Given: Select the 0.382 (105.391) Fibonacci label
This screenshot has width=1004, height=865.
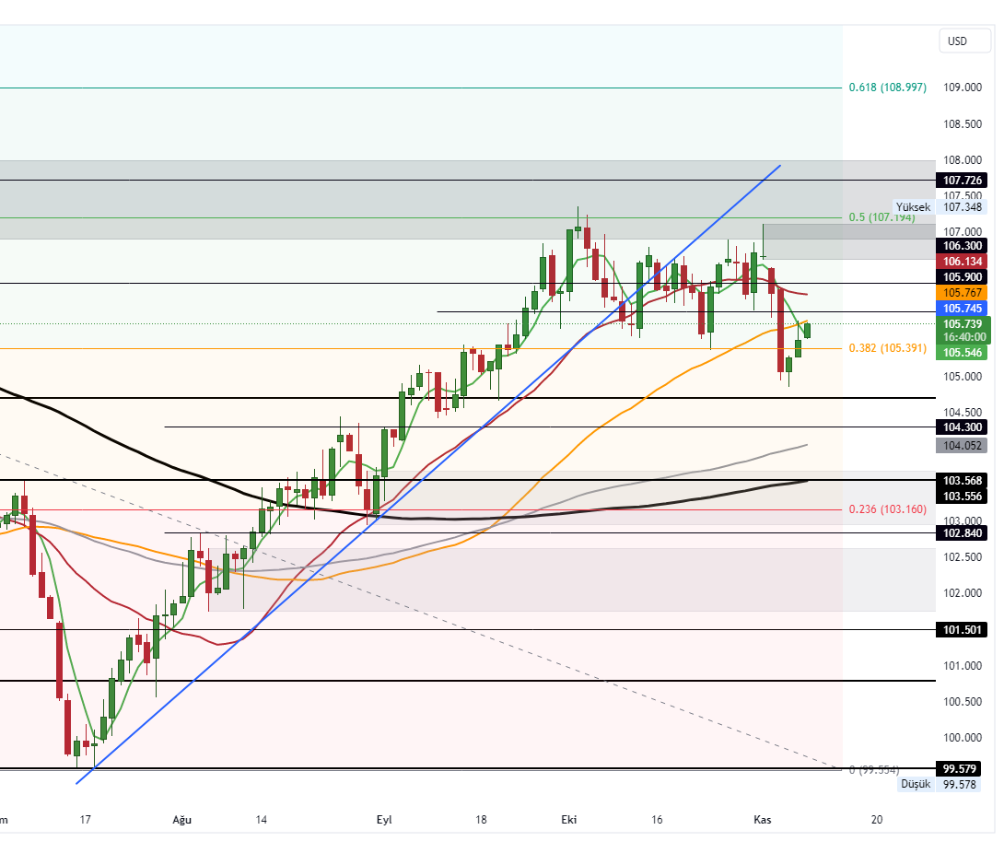Looking at the screenshot, I should click(887, 348).
